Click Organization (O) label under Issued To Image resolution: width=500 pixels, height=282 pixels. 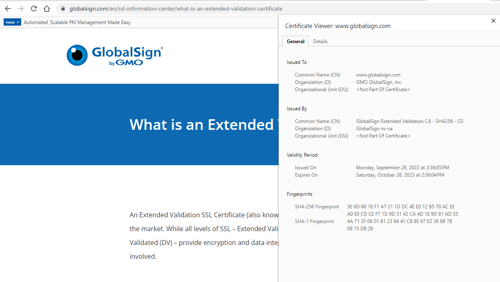pos(313,82)
